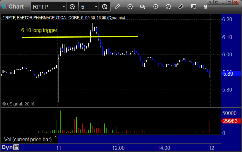
Task: Click the GET tools icon
Action: pos(143,7)
